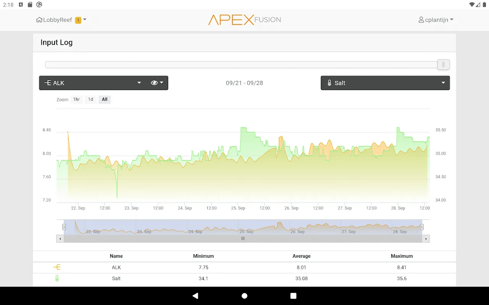Toggle chart visibility with the eye icon
The width and height of the screenshot is (489, 305).
(x=154, y=83)
